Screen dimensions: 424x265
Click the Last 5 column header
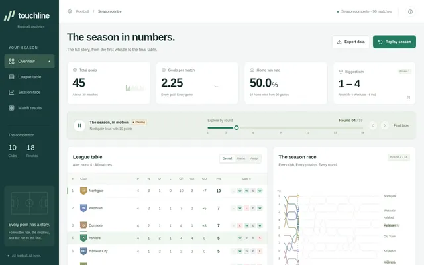click(246, 178)
